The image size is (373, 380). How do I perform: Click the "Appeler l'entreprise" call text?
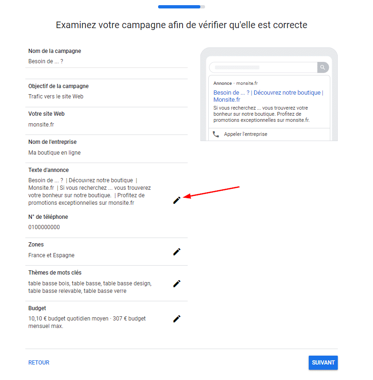click(x=245, y=134)
